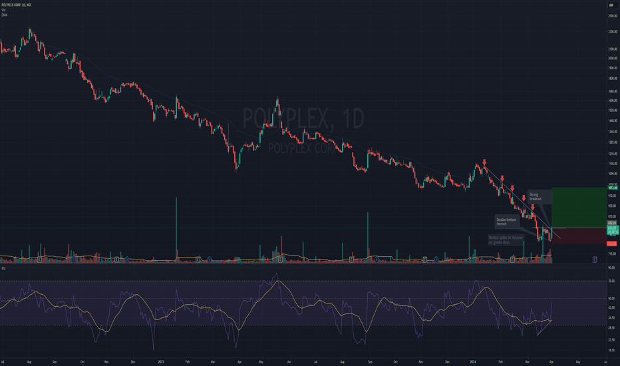Click the 50.00 RSI axis label
The image size is (620, 366).
pyautogui.click(x=611, y=298)
